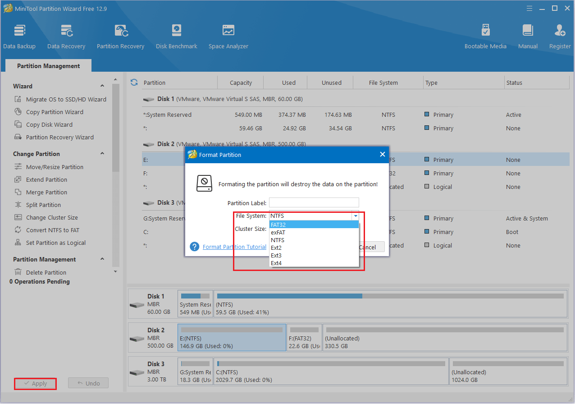Launch Partition Recovery from toolbar

tap(120, 37)
